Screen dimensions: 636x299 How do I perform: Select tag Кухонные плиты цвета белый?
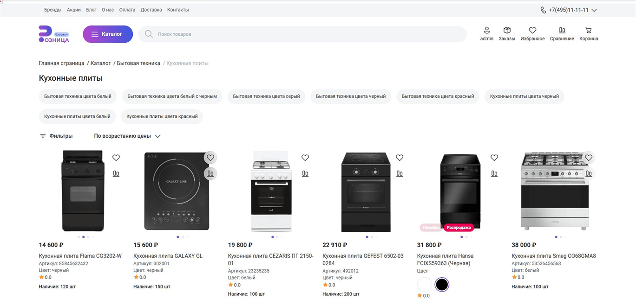(x=77, y=116)
